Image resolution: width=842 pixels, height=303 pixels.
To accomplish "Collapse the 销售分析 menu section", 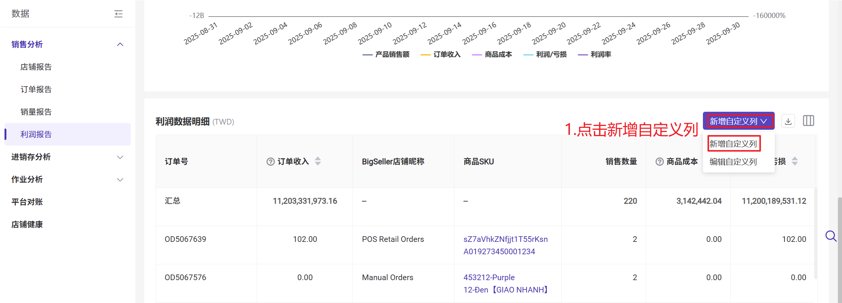I will tap(120, 45).
